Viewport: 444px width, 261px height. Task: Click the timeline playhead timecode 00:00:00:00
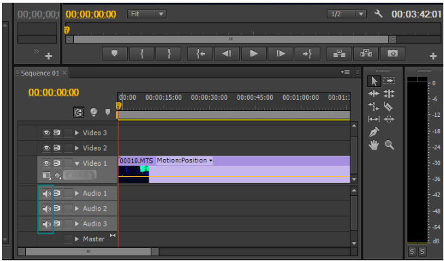54,92
